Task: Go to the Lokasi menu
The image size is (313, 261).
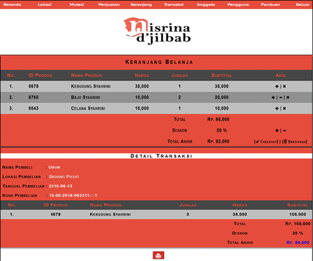Action: point(44,4)
